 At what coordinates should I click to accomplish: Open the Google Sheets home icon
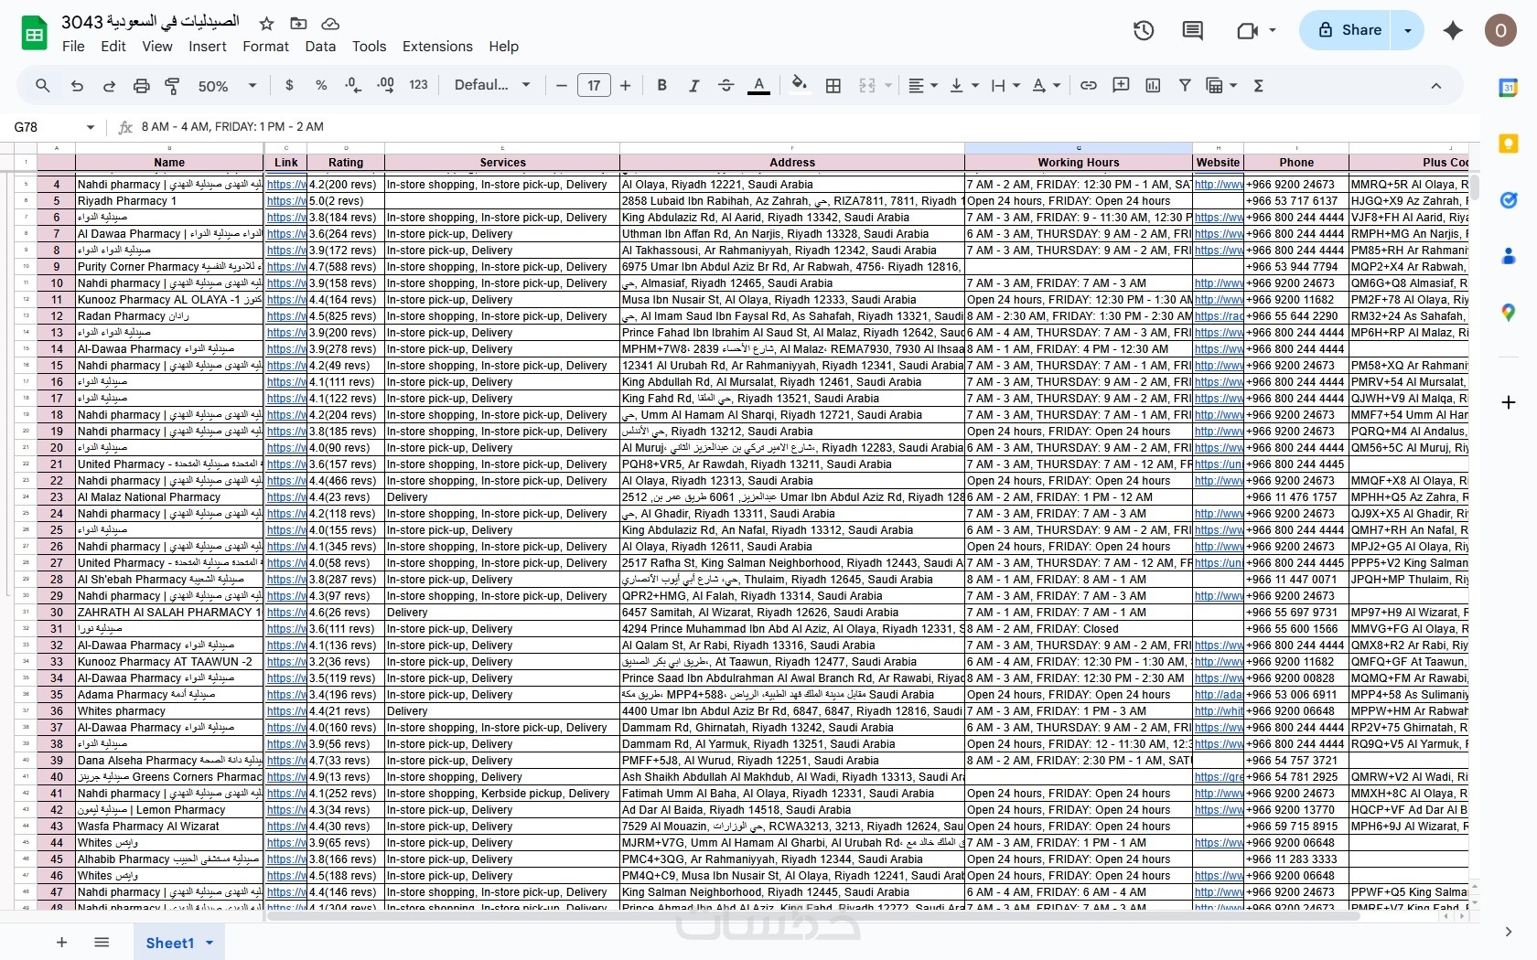pos(35,34)
